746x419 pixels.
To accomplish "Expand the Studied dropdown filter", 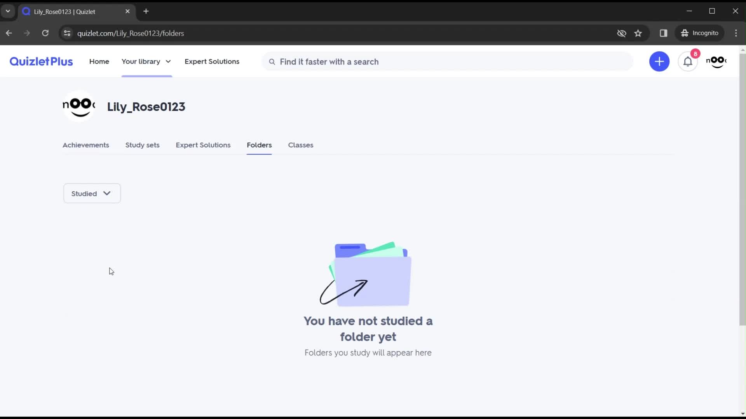I will [92, 193].
